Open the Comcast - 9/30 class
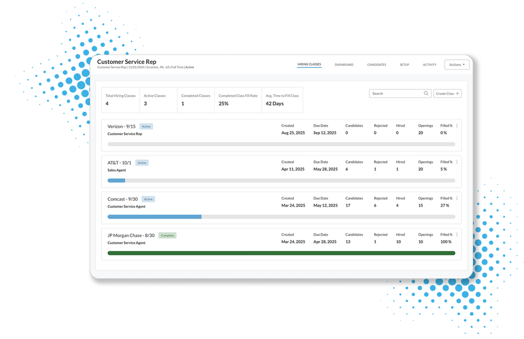Viewport: 524px width, 339px height. 123,199
